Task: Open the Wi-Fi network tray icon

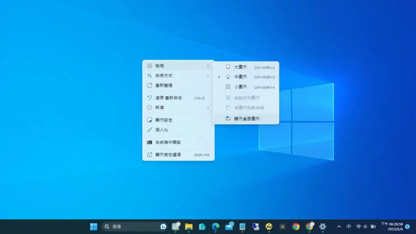Action: [358, 226]
